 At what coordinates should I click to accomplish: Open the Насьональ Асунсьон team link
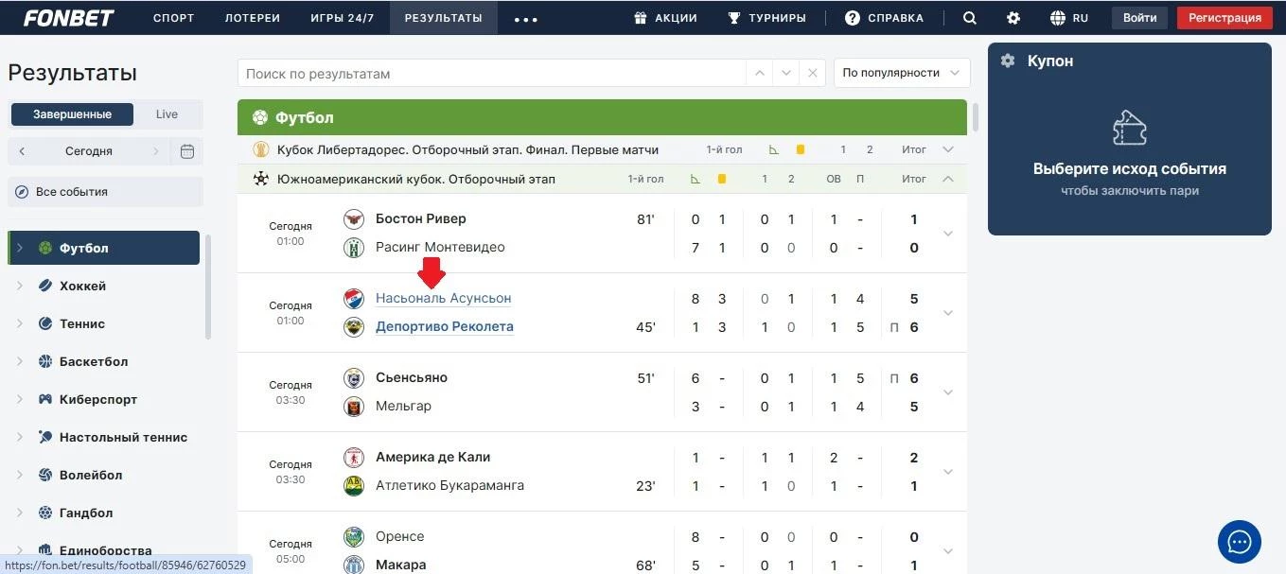click(443, 298)
